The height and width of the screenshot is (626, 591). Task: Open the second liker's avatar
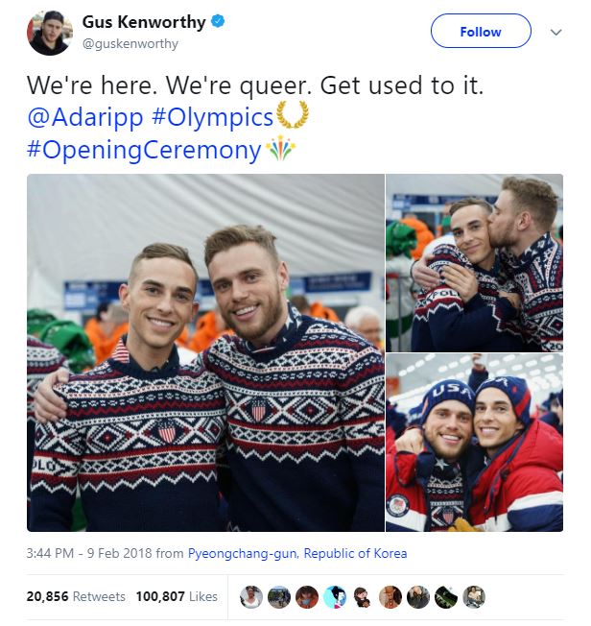[x=279, y=597]
